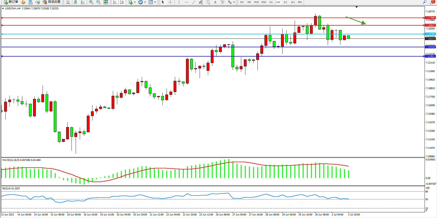Select the trendline drawing tool
Screen dimensions: 437x218
click(x=194, y=2)
